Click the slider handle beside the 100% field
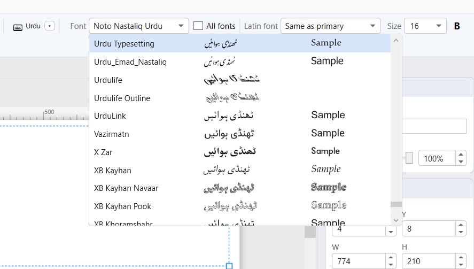Image resolution: width=474 pixels, height=269 pixels. (x=409, y=158)
